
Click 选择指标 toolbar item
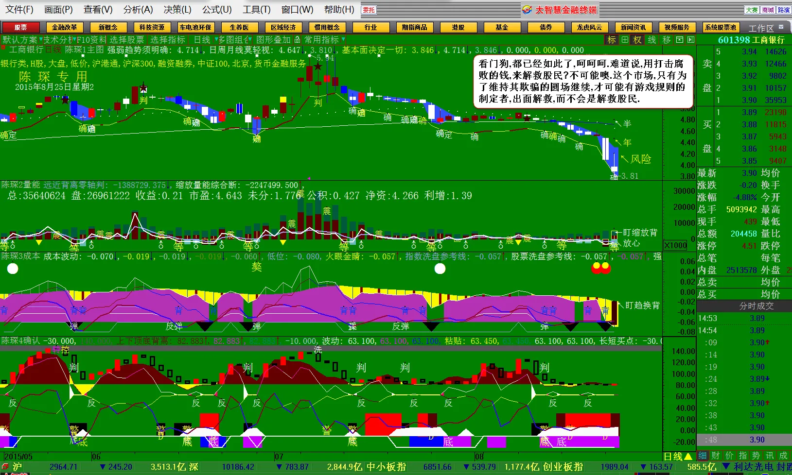[x=168, y=40]
